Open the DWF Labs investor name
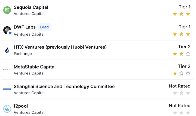The image size is (196, 116). click(24, 27)
